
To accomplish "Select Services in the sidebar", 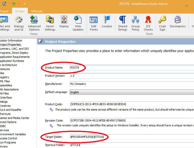I will tap(5, 130).
